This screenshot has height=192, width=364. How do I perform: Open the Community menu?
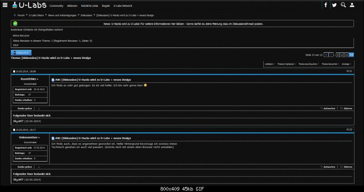[56, 6]
